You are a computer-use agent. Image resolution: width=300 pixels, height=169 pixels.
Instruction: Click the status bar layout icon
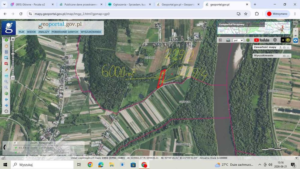[x=3, y=158]
